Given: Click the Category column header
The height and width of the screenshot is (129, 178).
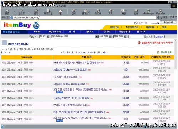Looking at the screenshot, I should tap(27, 57).
